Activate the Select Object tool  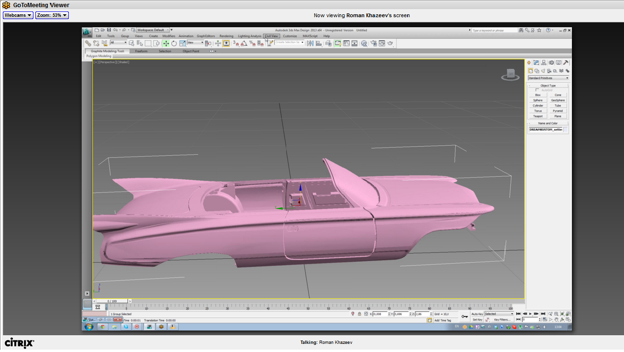pyautogui.click(x=132, y=43)
